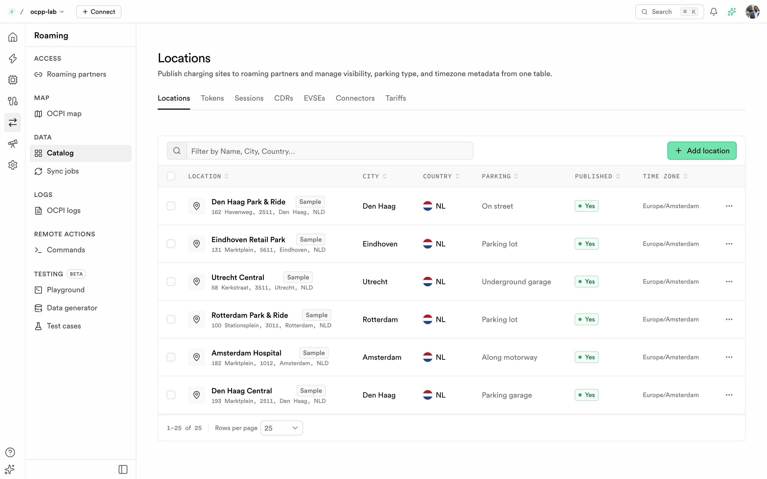Click the sparkle AI icon at bottom left
767x479 pixels.
(x=10, y=469)
